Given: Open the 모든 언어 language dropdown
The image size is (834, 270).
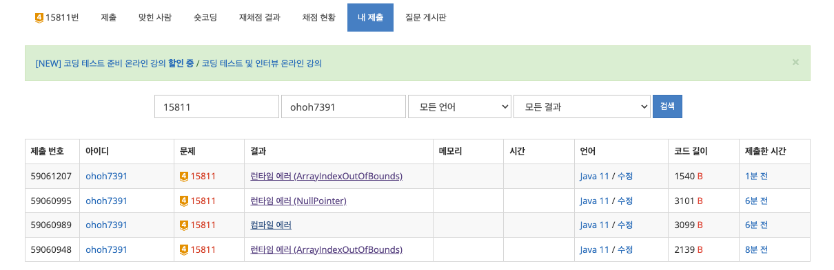Looking at the screenshot, I should 459,106.
